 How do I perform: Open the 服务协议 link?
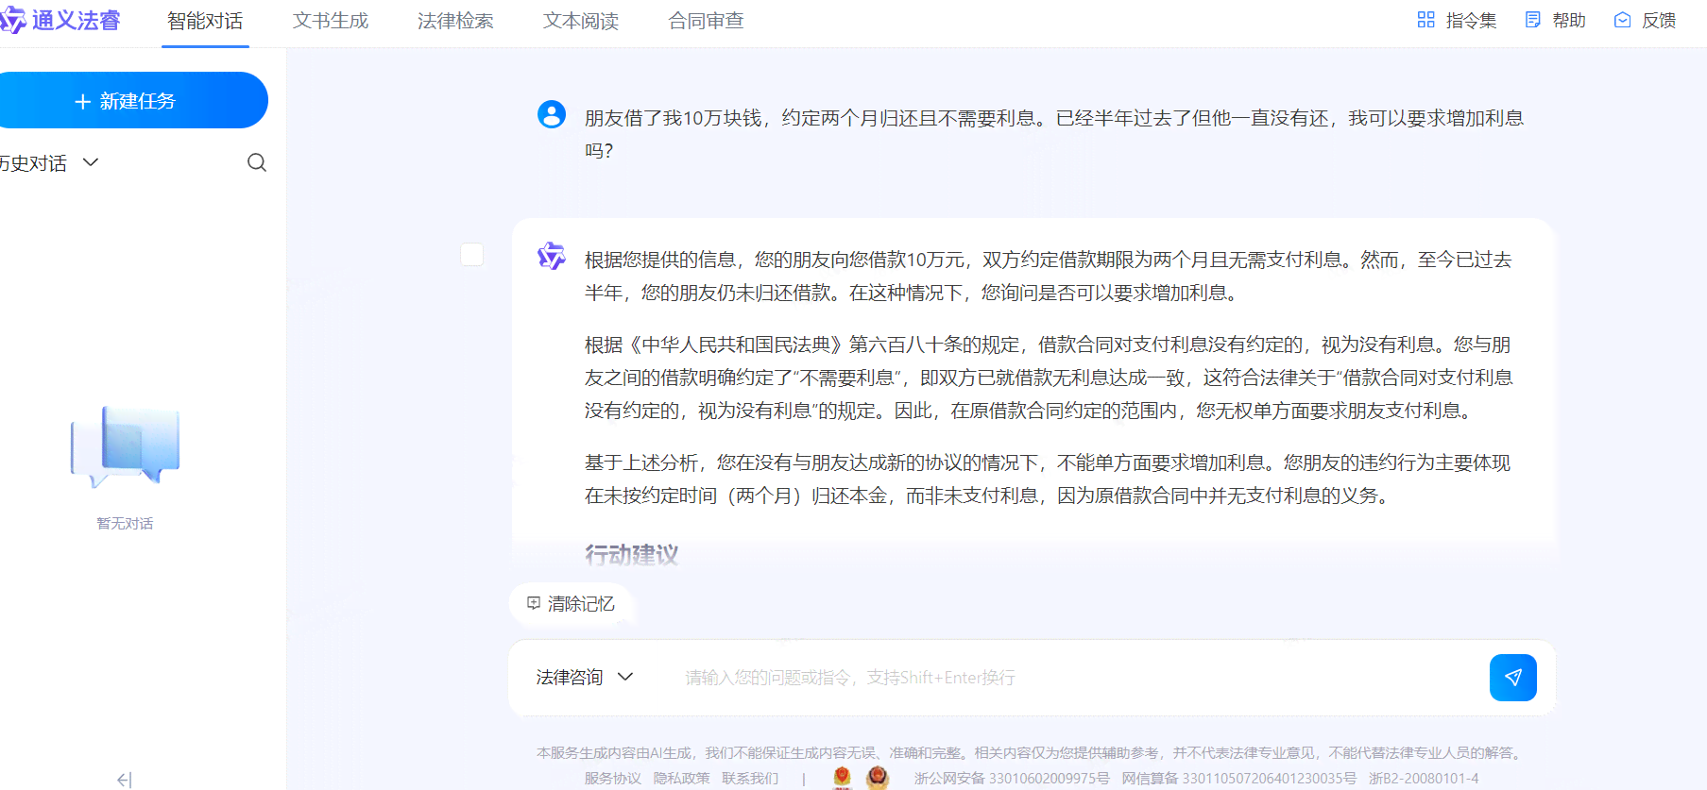coord(612,779)
